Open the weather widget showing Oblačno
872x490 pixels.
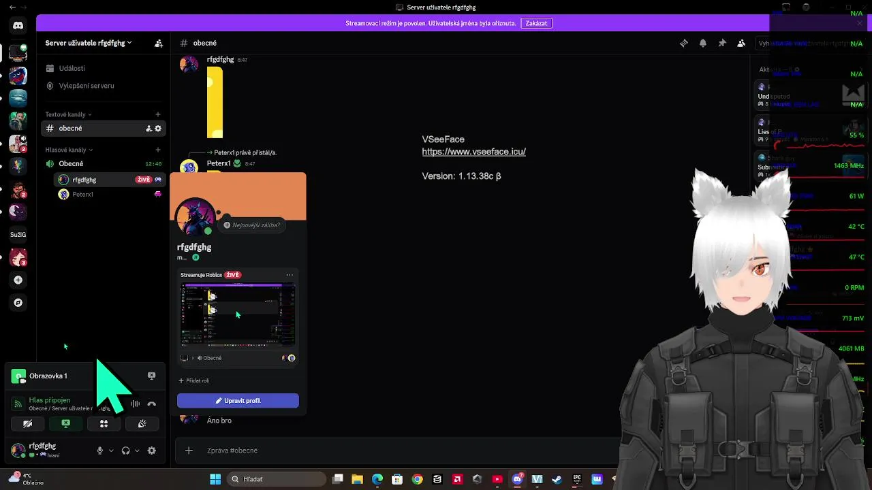(27, 478)
